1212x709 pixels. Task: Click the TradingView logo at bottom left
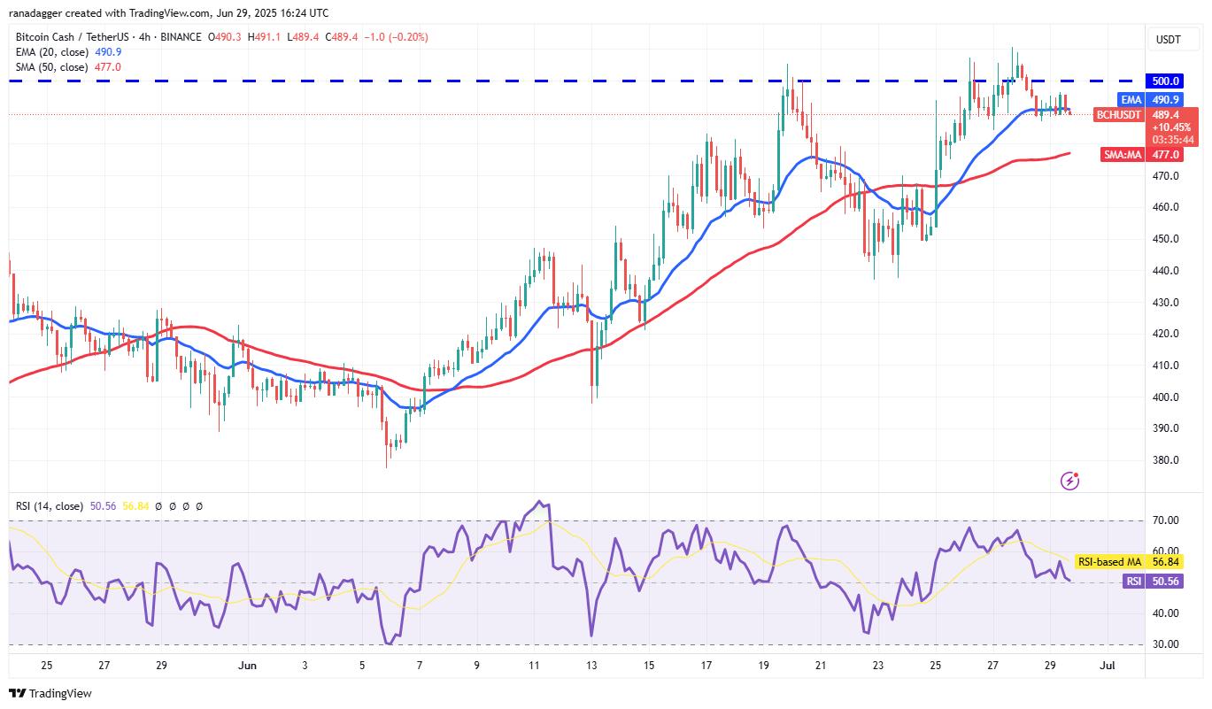(x=50, y=694)
